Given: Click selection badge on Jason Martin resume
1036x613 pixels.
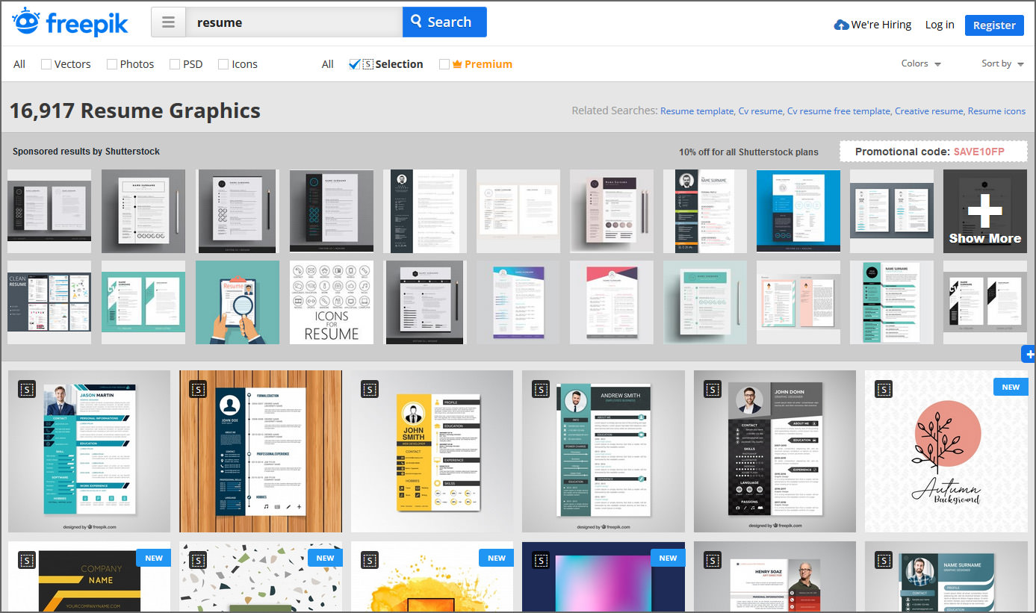Looking at the screenshot, I should (x=26, y=388).
